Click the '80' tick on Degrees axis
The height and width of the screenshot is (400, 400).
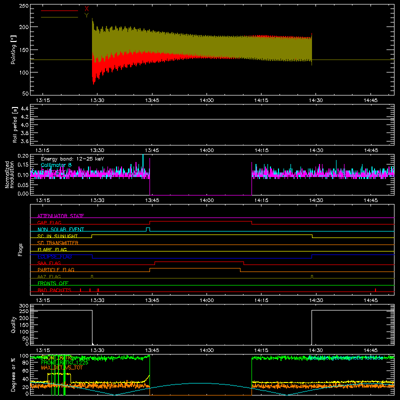(25, 362)
